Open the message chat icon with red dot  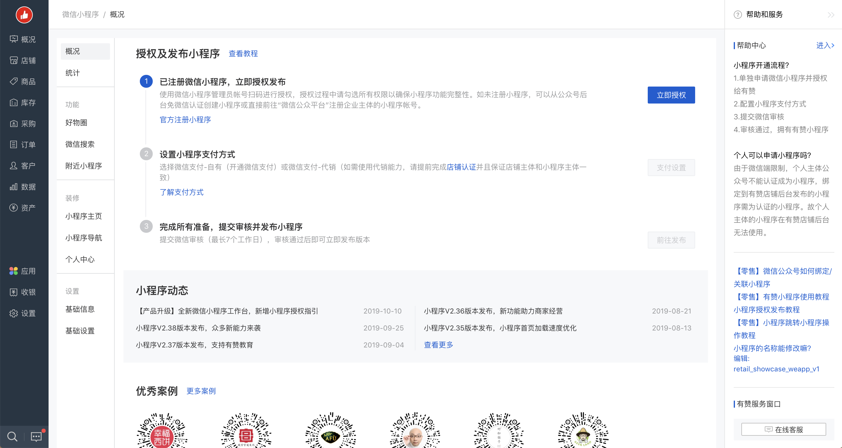coord(37,436)
